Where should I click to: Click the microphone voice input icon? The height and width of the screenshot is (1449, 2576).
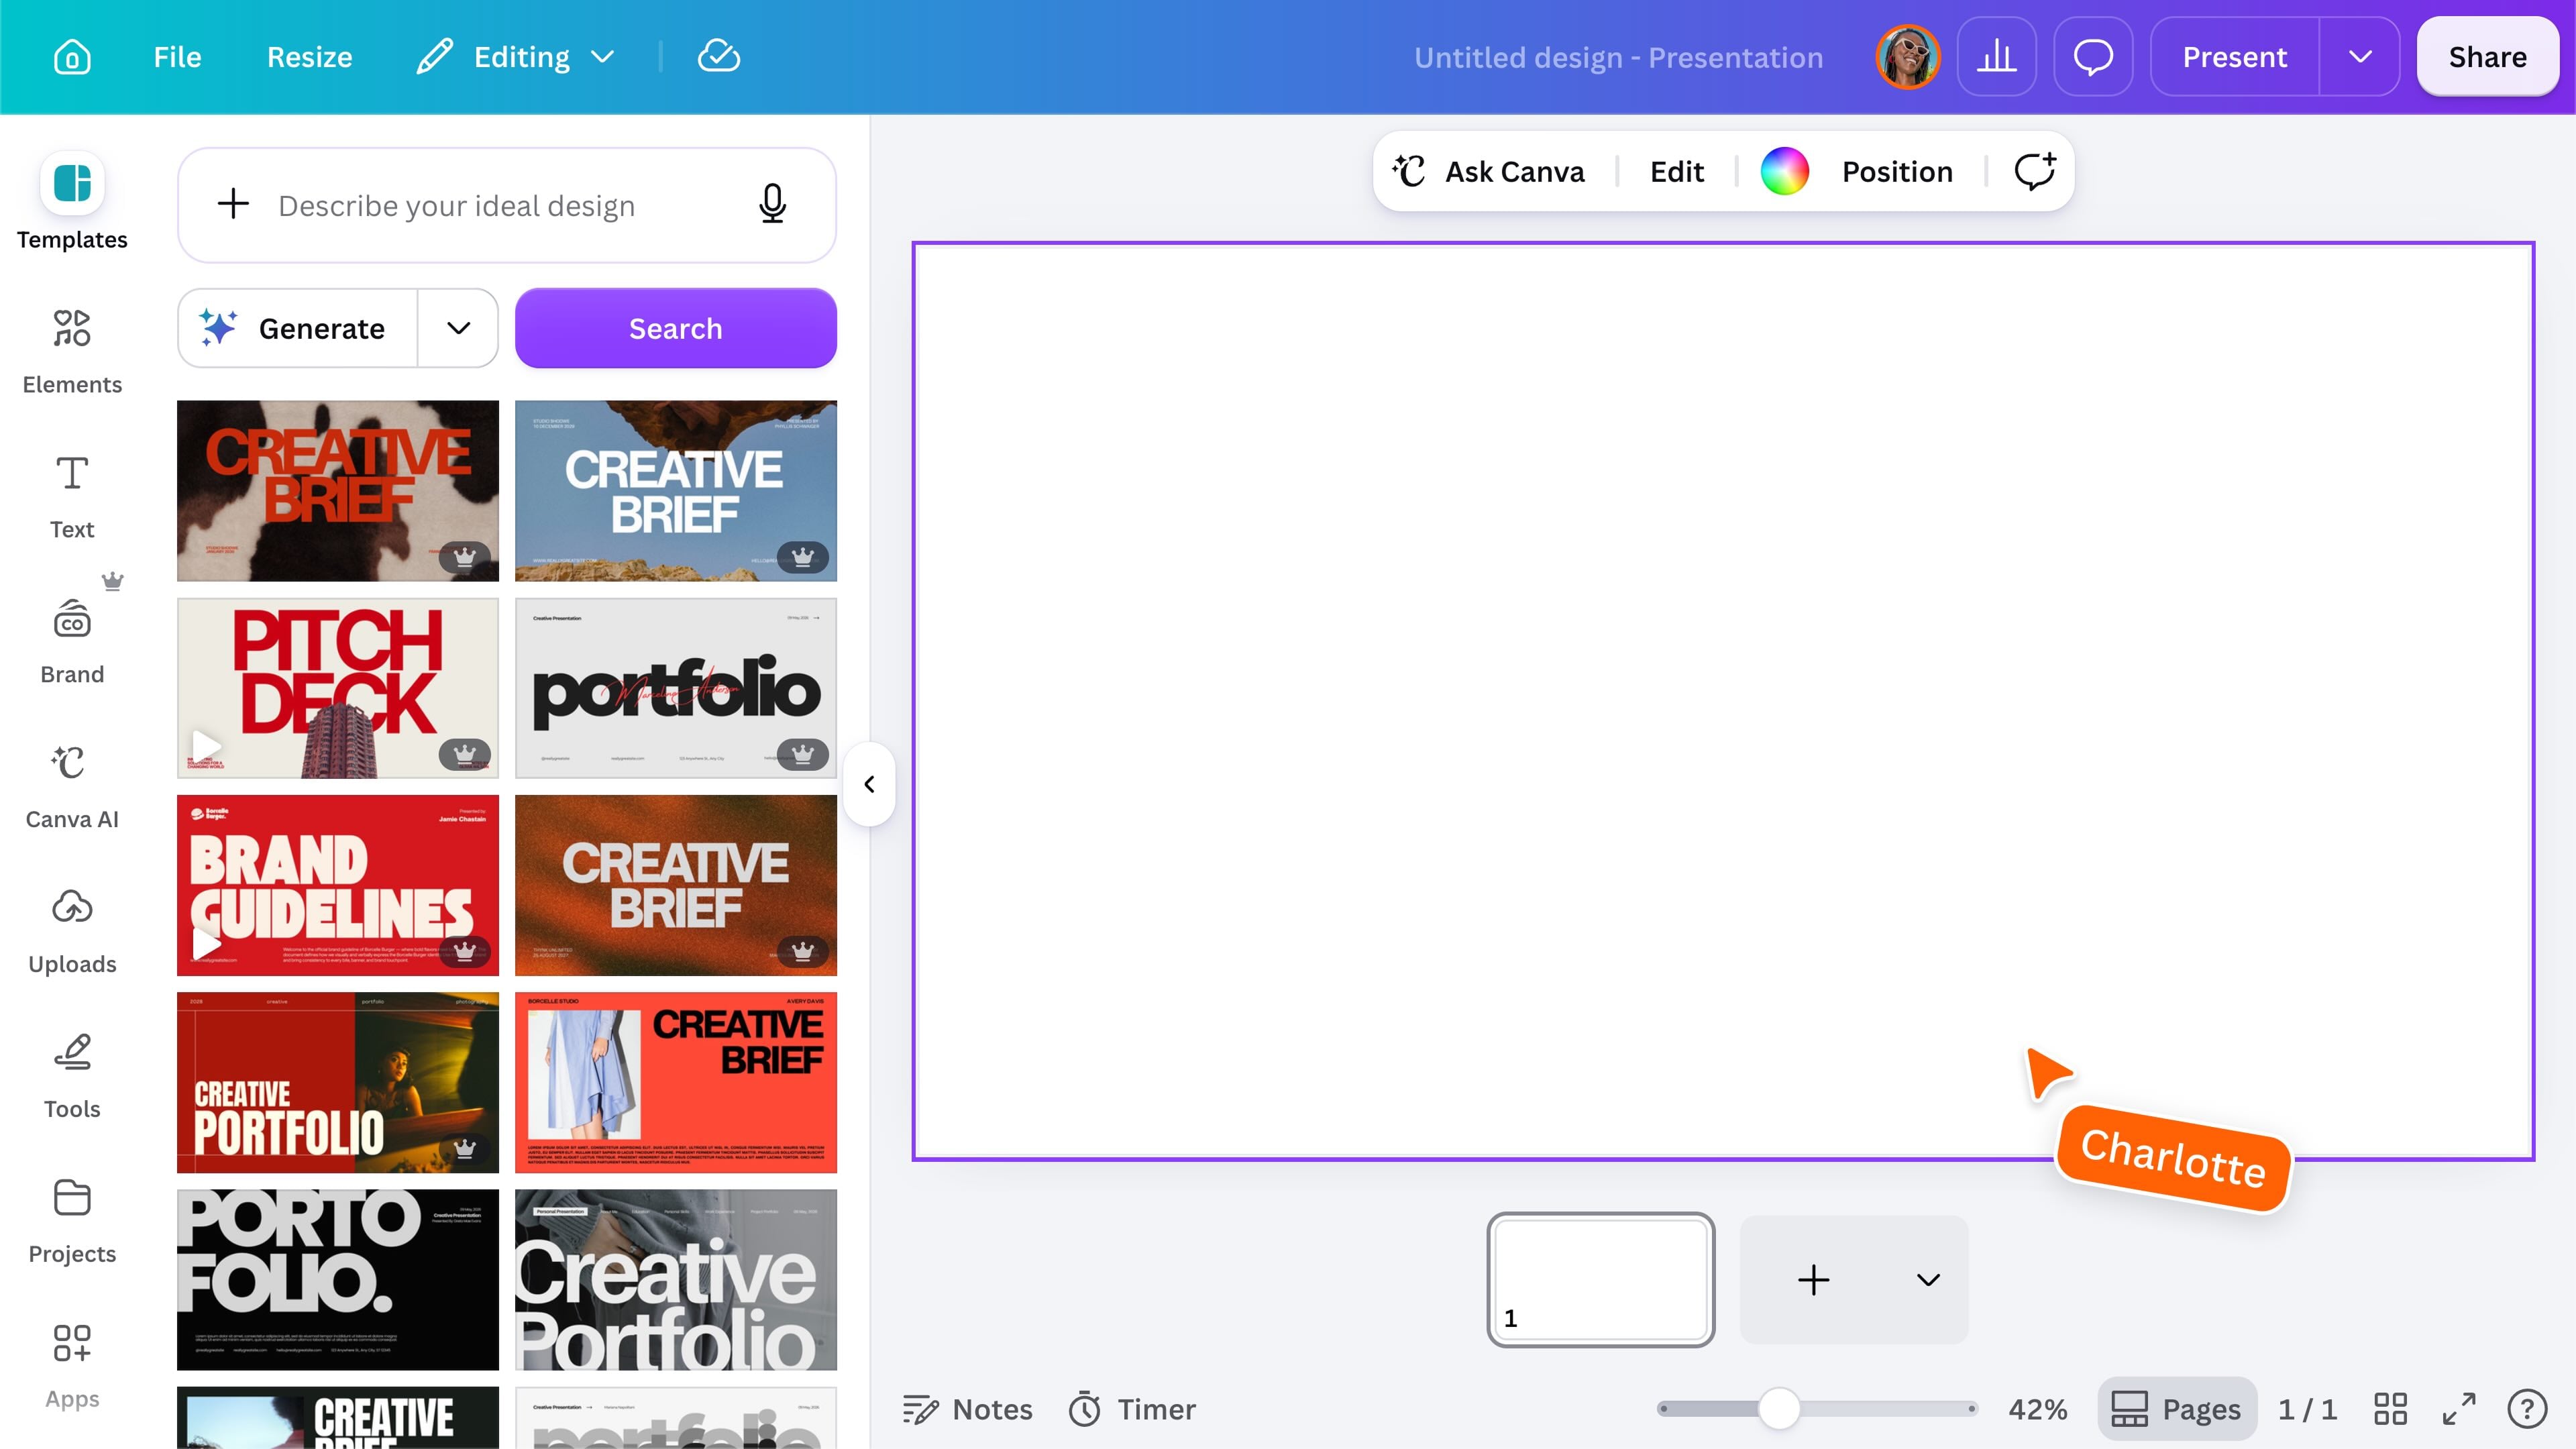pyautogui.click(x=772, y=204)
